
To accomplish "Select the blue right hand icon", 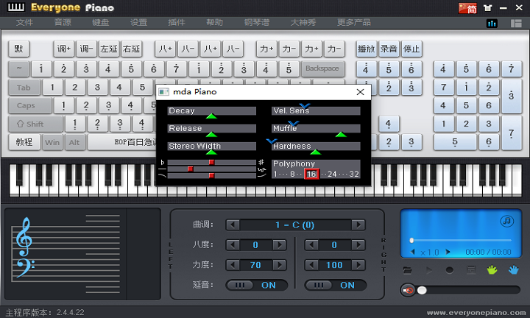I will (513, 270).
